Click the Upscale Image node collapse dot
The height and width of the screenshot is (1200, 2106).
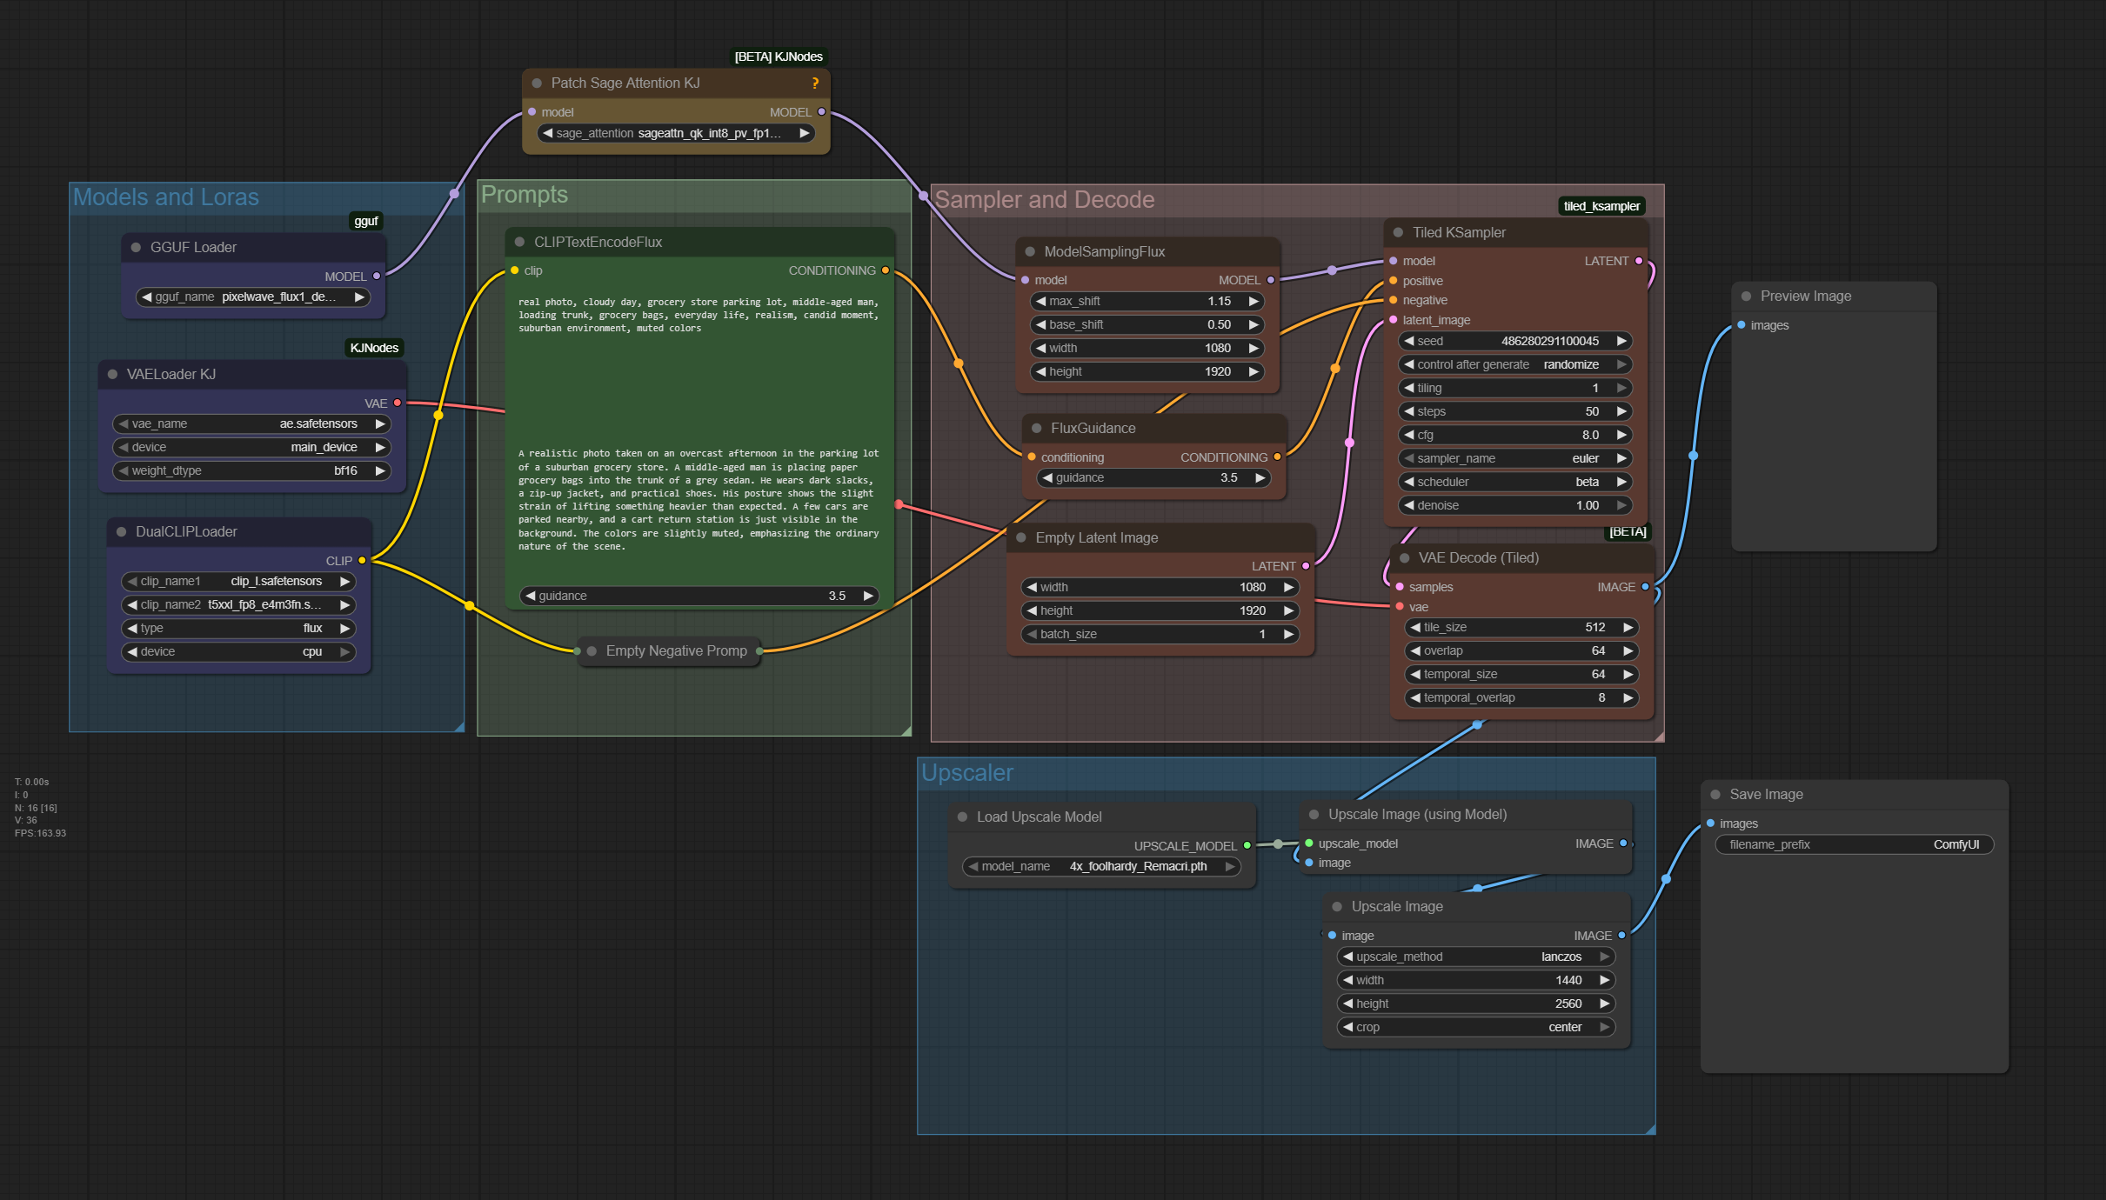pos(1337,907)
